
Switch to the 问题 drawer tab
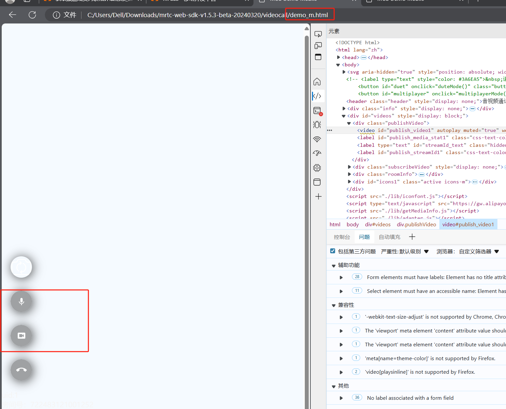point(364,237)
